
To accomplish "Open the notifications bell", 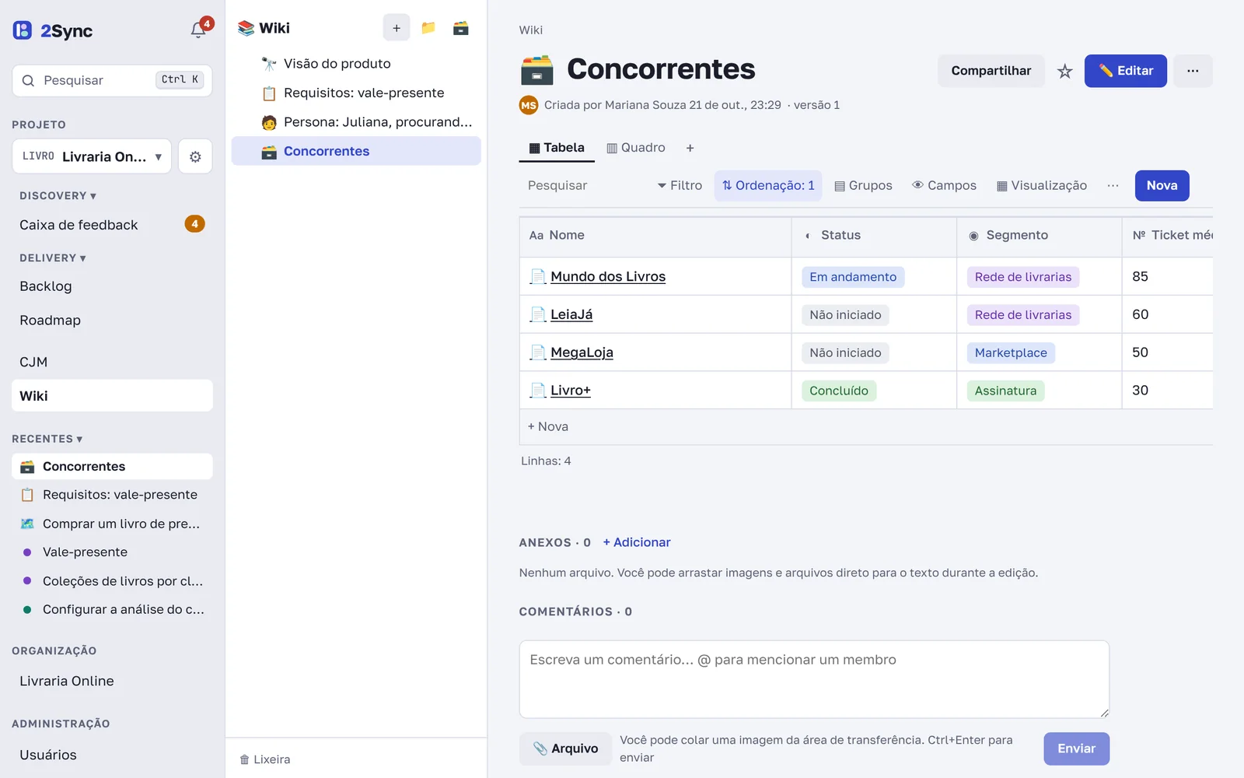I will (x=198, y=30).
